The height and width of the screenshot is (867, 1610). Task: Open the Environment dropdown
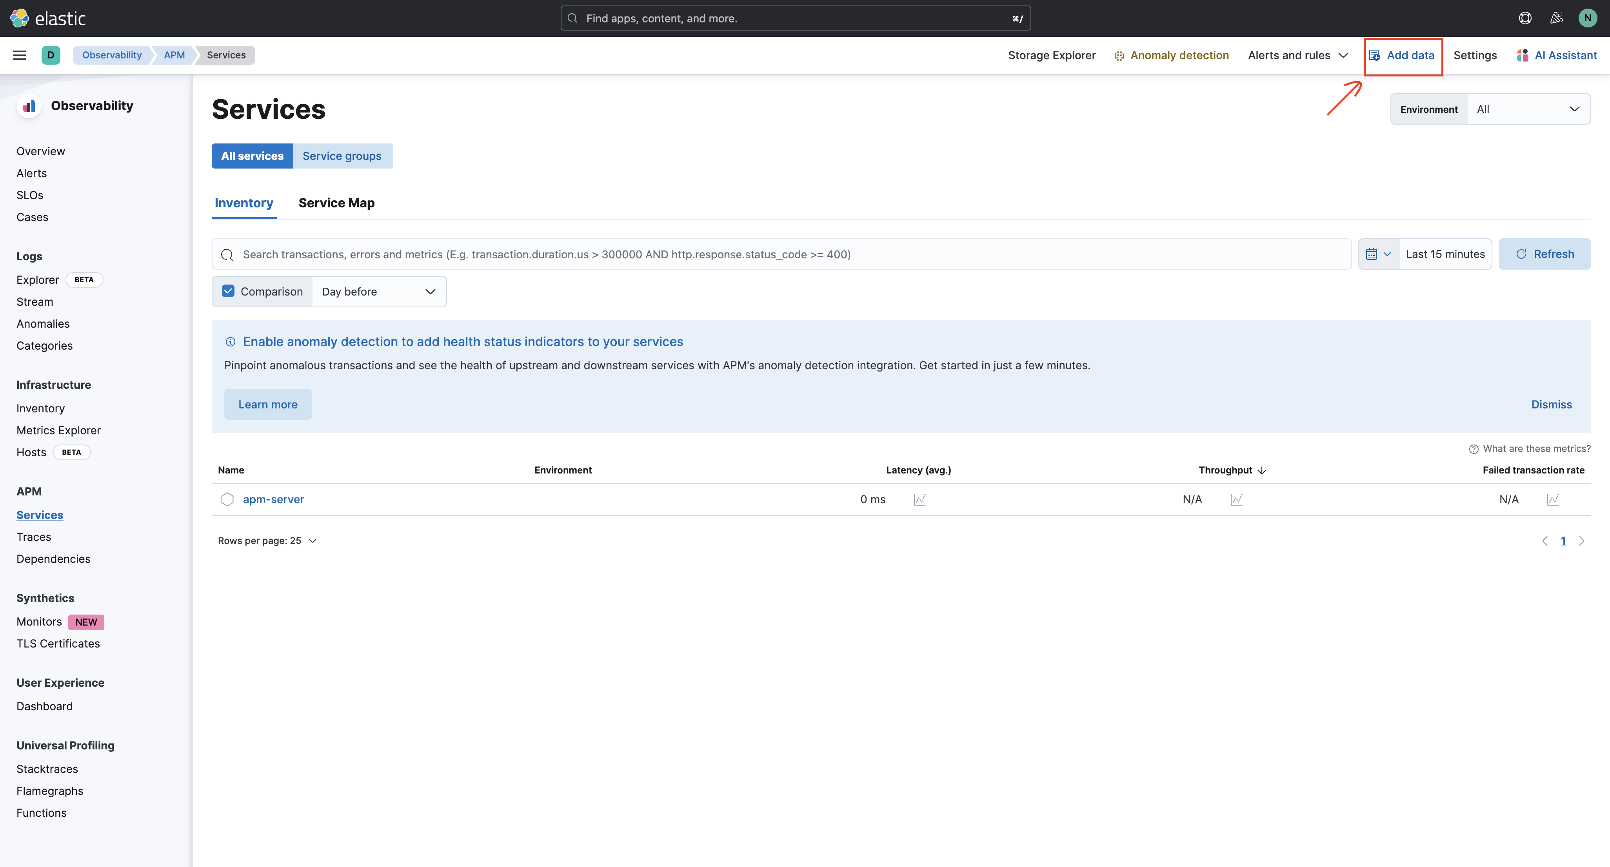point(1528,109)
